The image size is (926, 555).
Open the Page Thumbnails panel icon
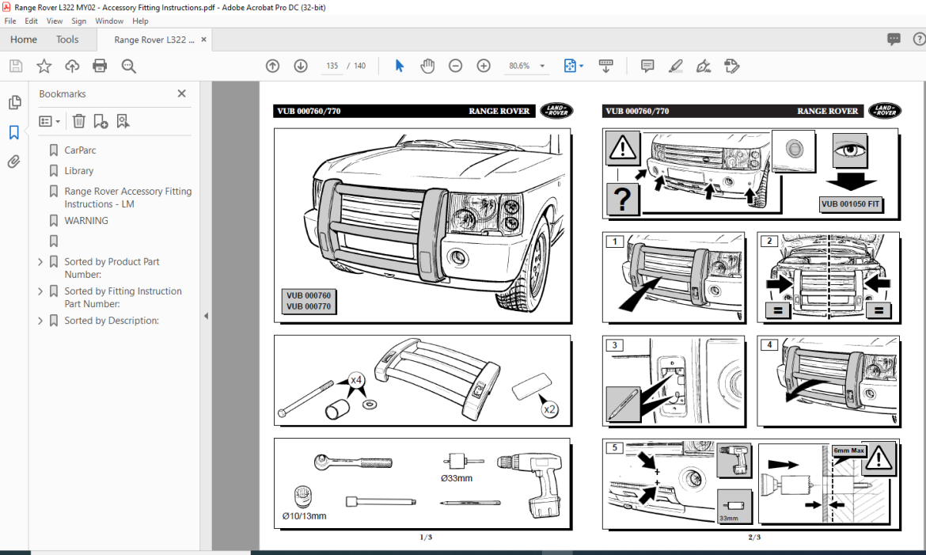[x=14, y=101]
